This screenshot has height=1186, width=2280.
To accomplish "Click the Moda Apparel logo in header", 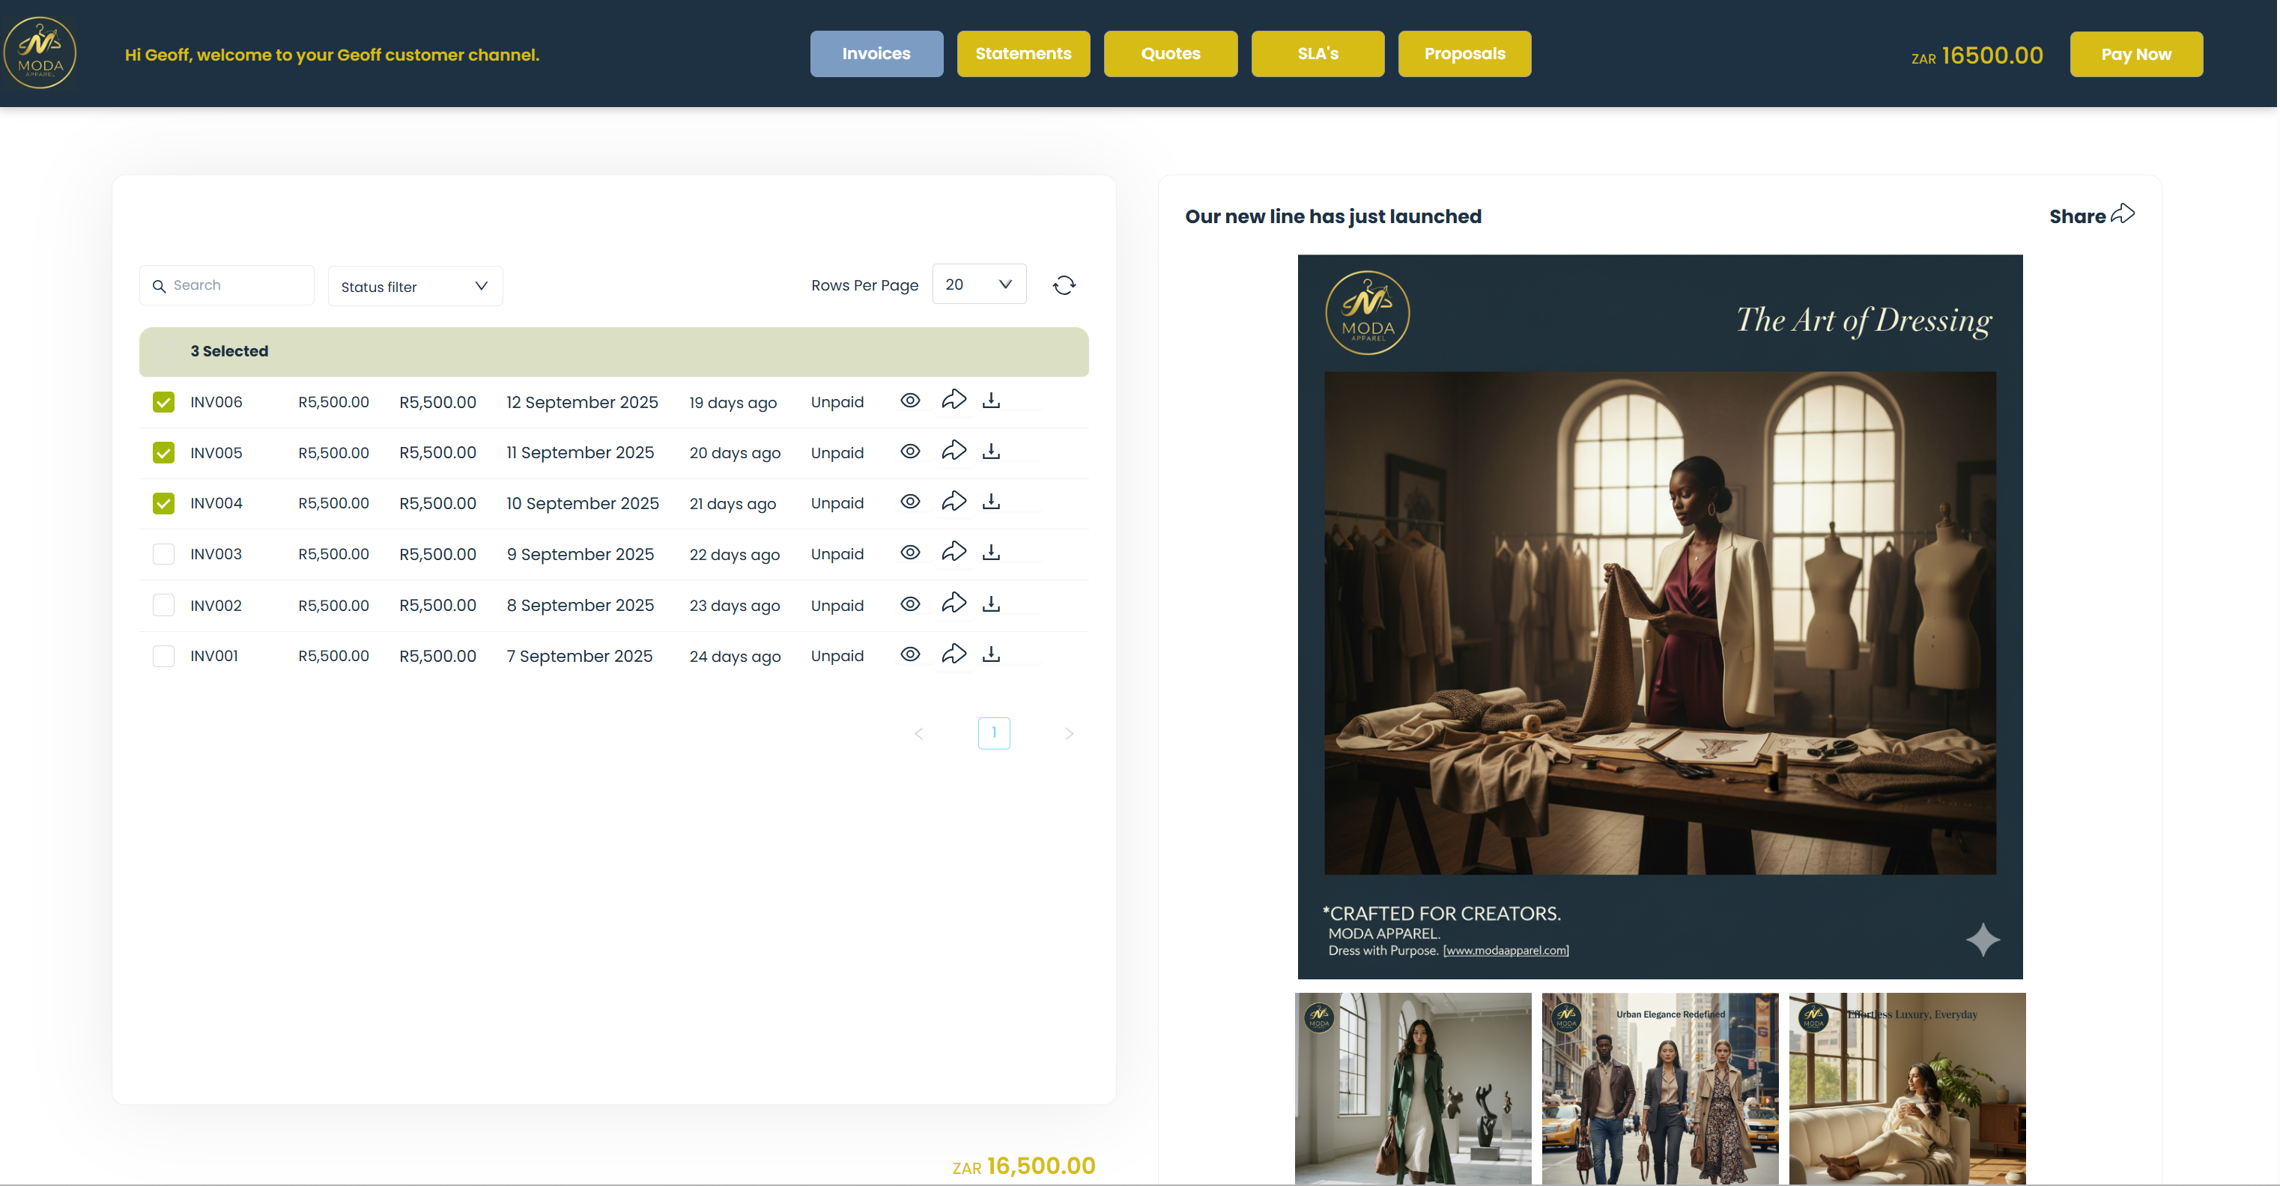I will coord(40,53).
